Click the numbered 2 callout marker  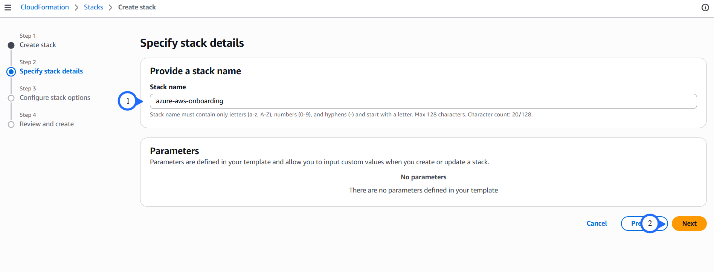pyautogui.click(x=650, y=223)
